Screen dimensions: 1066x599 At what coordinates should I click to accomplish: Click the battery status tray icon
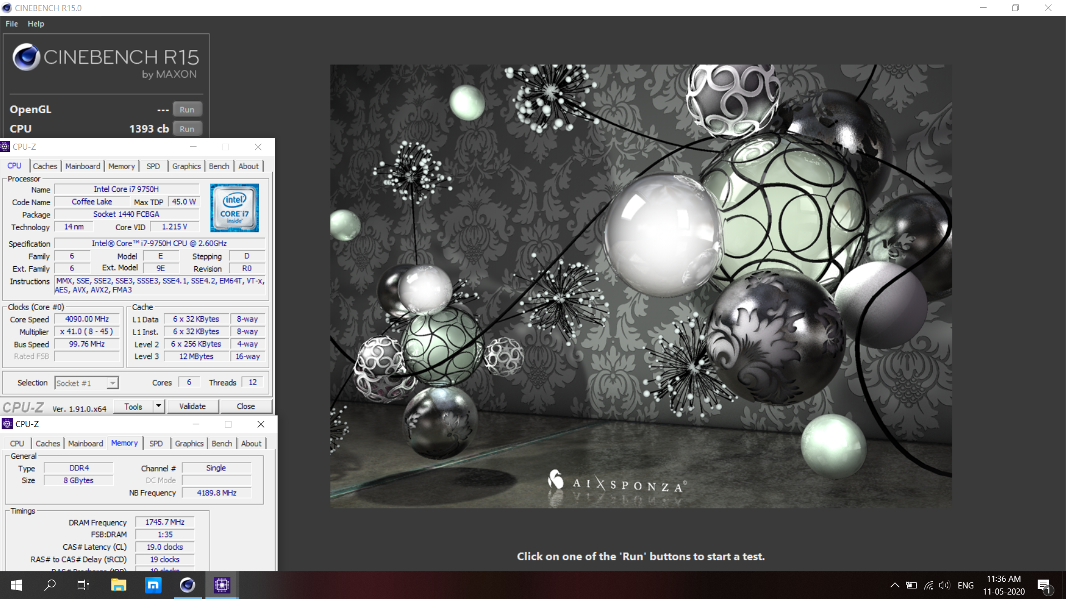(912, 585)
